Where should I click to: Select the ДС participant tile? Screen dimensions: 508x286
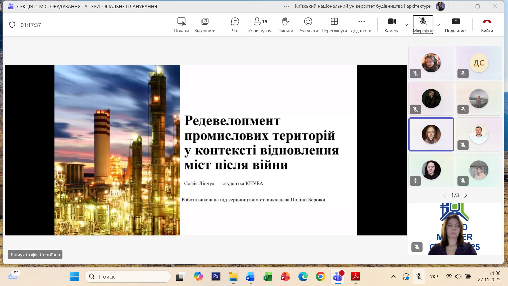[x=479, y=63]
